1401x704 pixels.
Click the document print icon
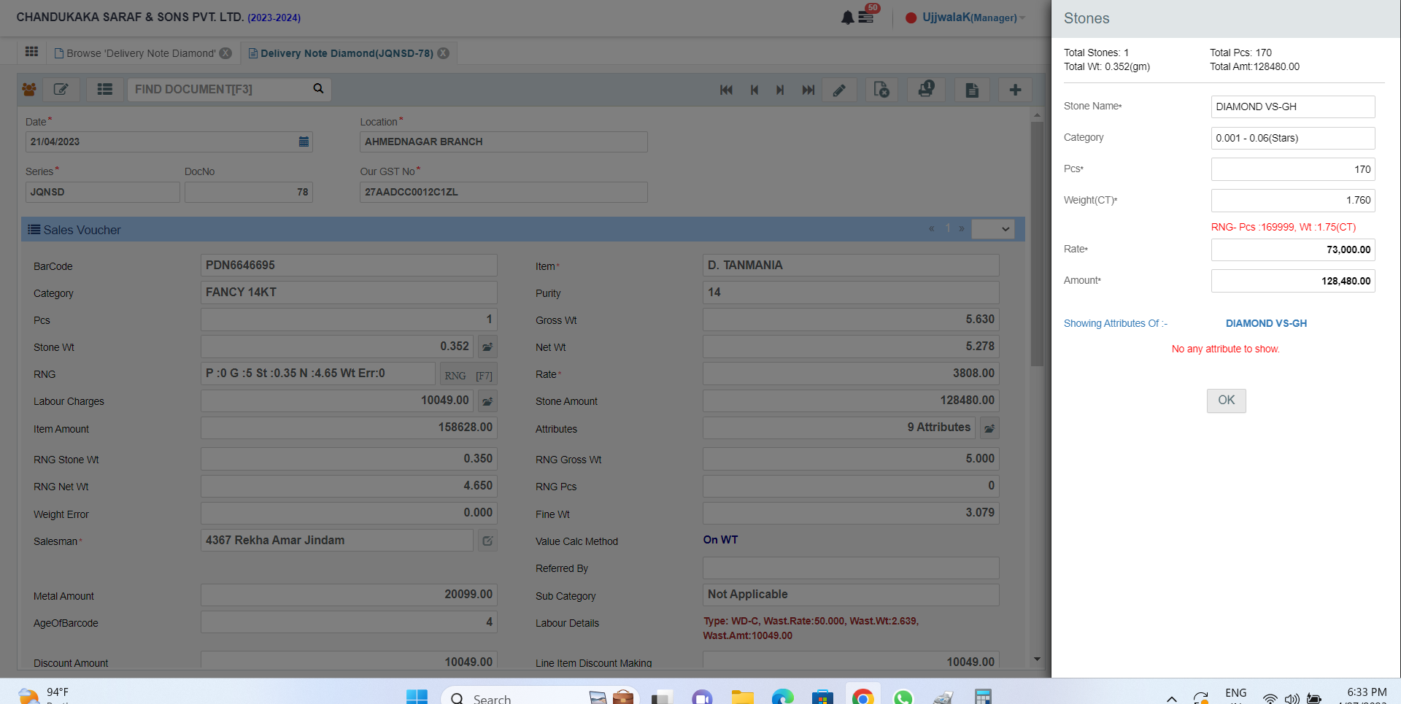972,90
